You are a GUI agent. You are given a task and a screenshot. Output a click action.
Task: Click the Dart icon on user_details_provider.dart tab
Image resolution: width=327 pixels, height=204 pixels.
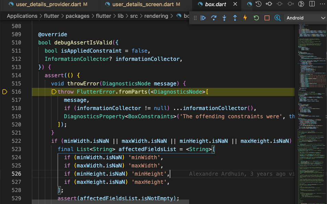coord(11,4)
